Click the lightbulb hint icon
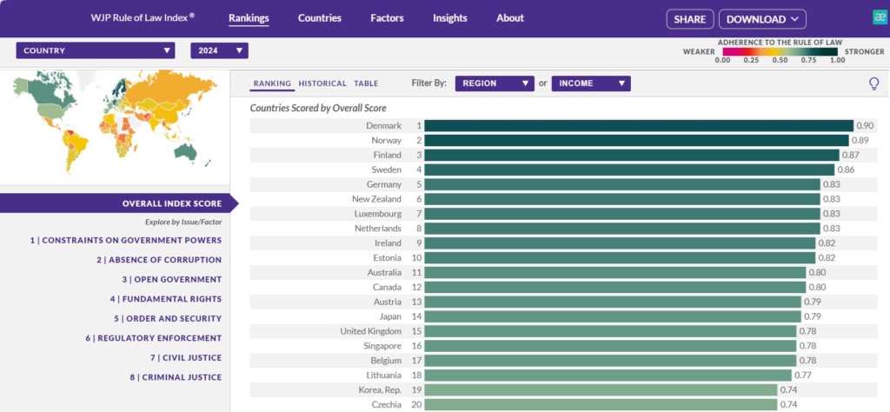Screen dimensions: 890x412 point(873,83)
